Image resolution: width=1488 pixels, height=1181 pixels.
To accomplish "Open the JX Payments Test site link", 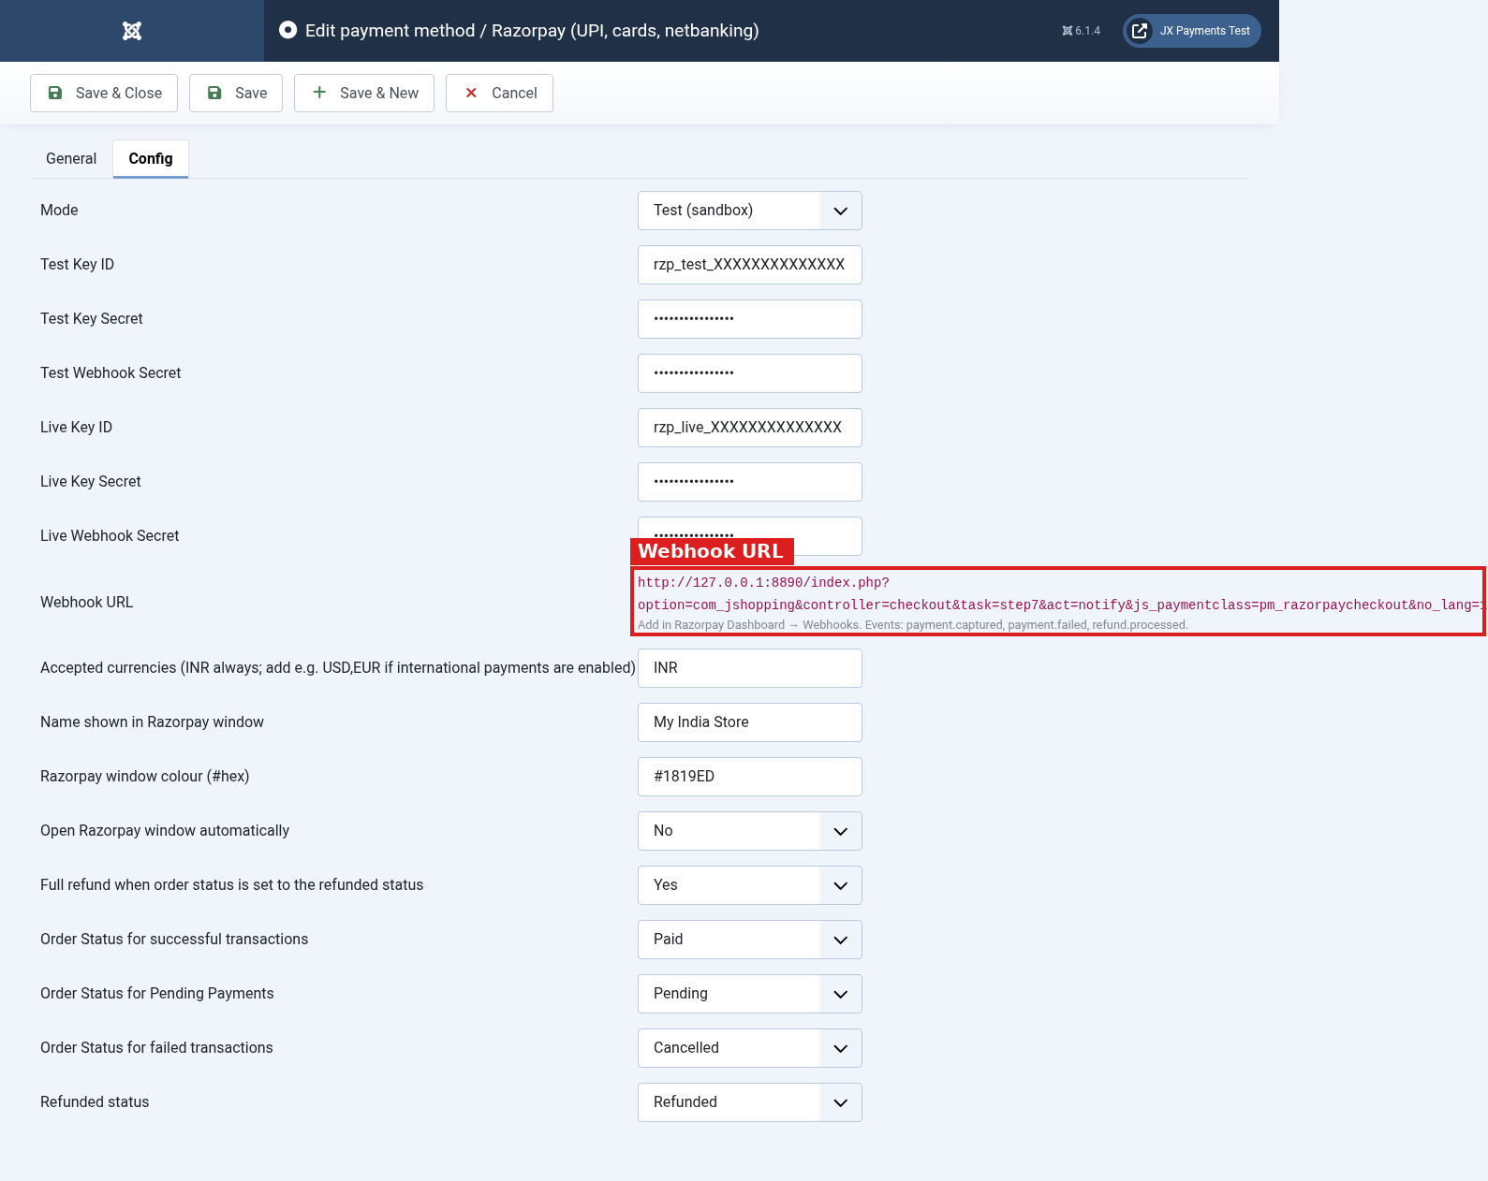I will coord(1192,31).
